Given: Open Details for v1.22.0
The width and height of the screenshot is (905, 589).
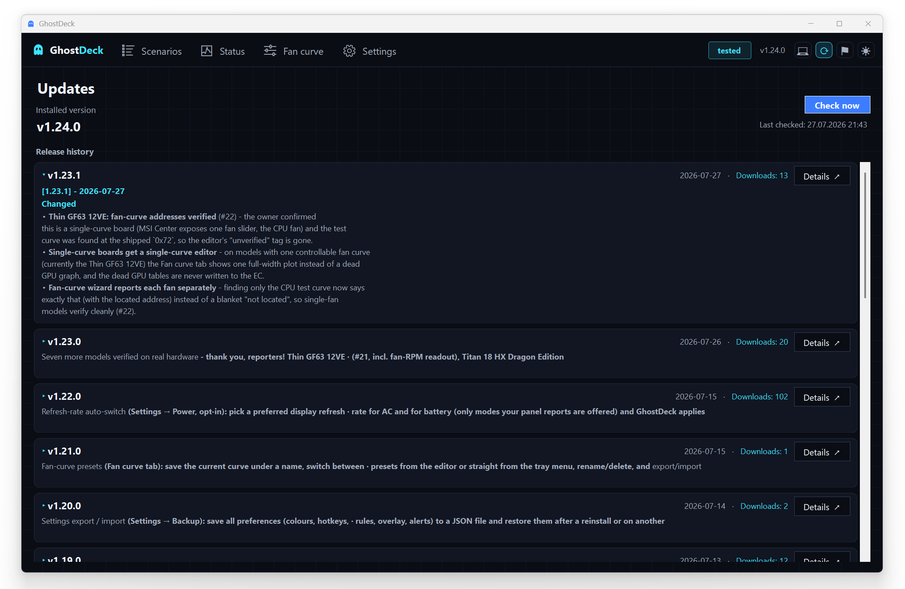Looking at the screenshot, I should click(x=822, y=397).
